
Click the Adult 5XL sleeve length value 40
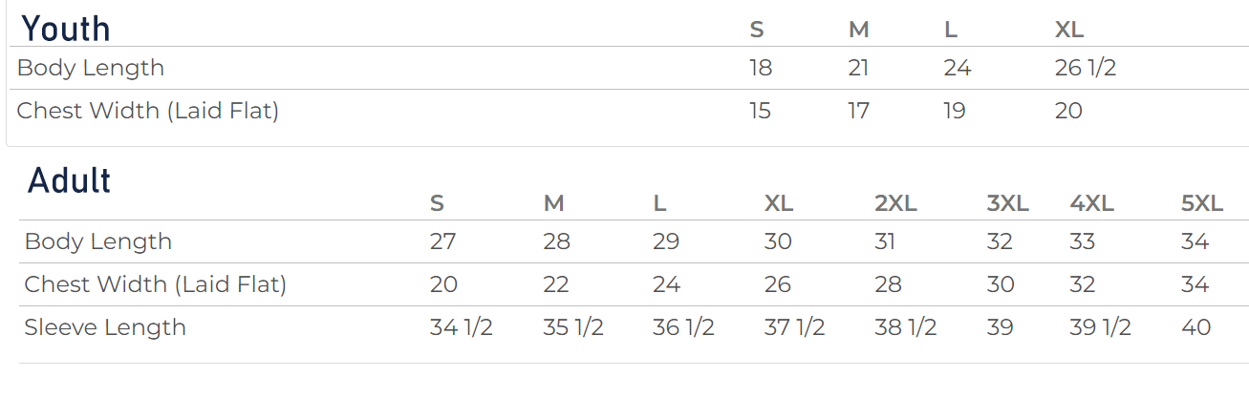click(x=1196, y=327)
